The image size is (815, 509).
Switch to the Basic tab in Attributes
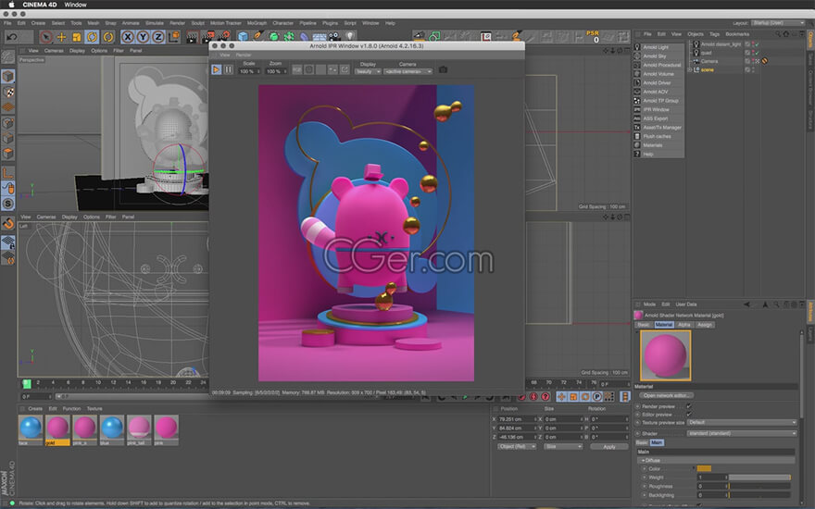[x=643, y=325]
